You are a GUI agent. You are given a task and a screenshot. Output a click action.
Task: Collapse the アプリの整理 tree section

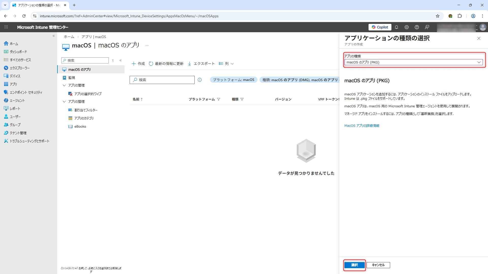pos(64,101)
